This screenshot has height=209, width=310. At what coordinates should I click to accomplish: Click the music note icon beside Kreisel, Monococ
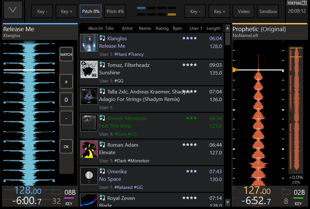102,117
